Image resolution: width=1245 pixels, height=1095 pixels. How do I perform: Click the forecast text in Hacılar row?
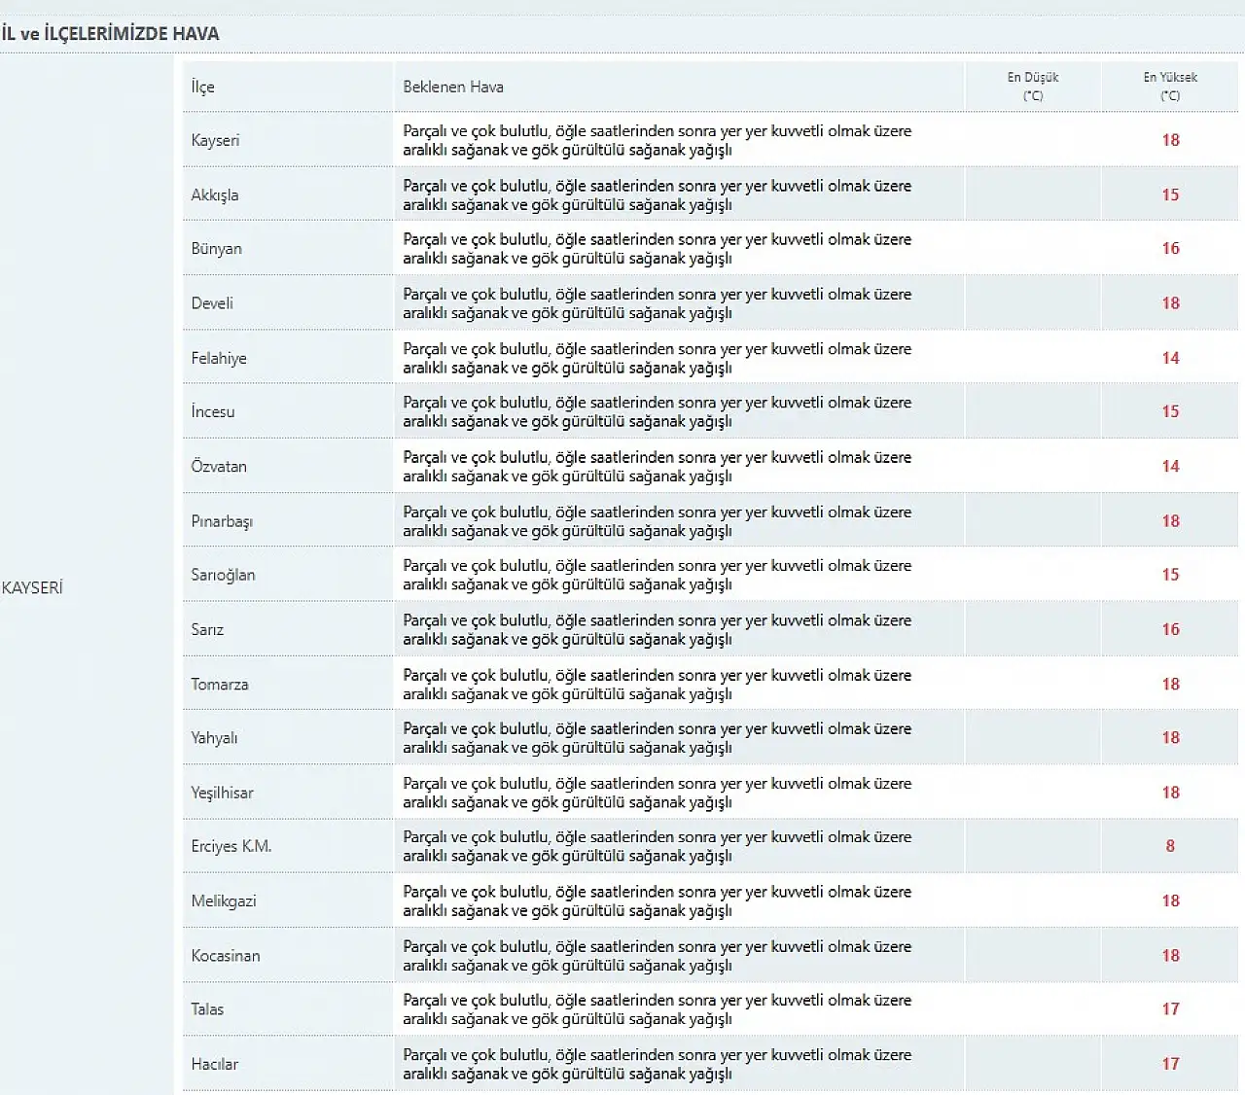pyautogui.click(x=658, y=1064)
